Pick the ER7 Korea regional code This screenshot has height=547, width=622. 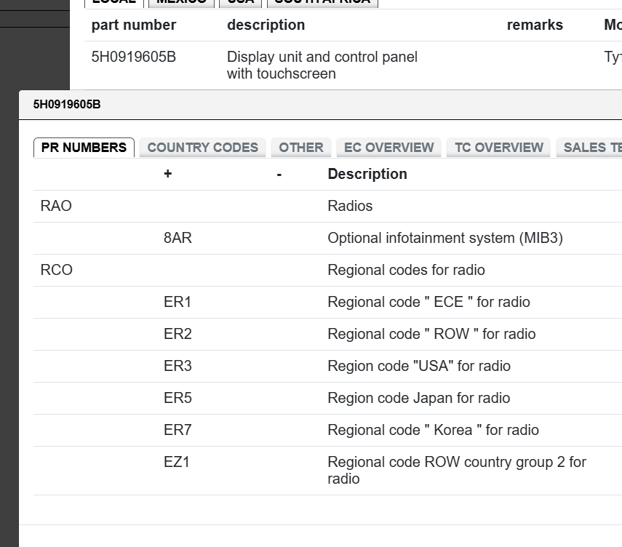[x=178, y=430]
